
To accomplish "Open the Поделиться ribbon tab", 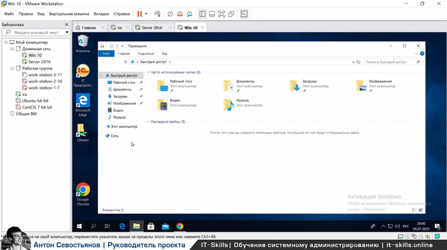I will point(146,54).
